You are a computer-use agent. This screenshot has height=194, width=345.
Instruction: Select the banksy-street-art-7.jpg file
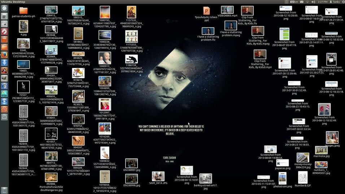point(205,182)
